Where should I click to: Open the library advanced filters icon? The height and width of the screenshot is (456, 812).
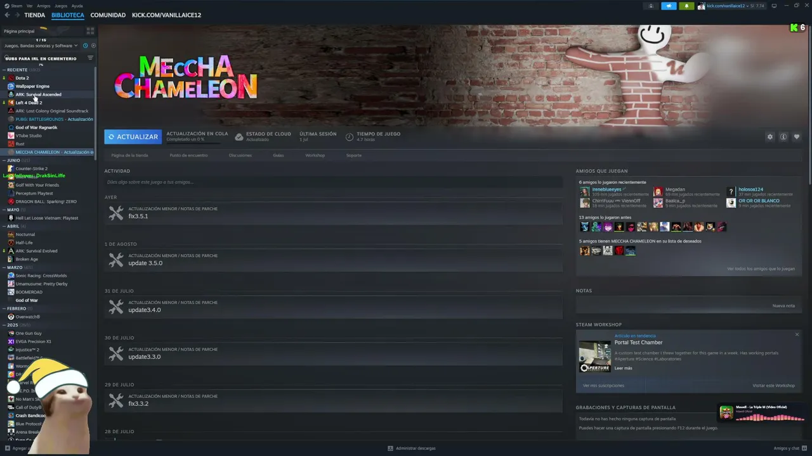point(90,58)
